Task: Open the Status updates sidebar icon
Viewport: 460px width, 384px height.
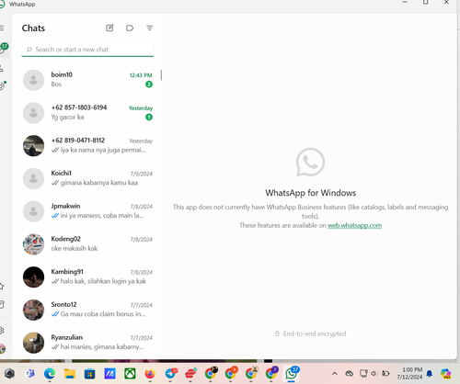Action: tap(3, 85)
